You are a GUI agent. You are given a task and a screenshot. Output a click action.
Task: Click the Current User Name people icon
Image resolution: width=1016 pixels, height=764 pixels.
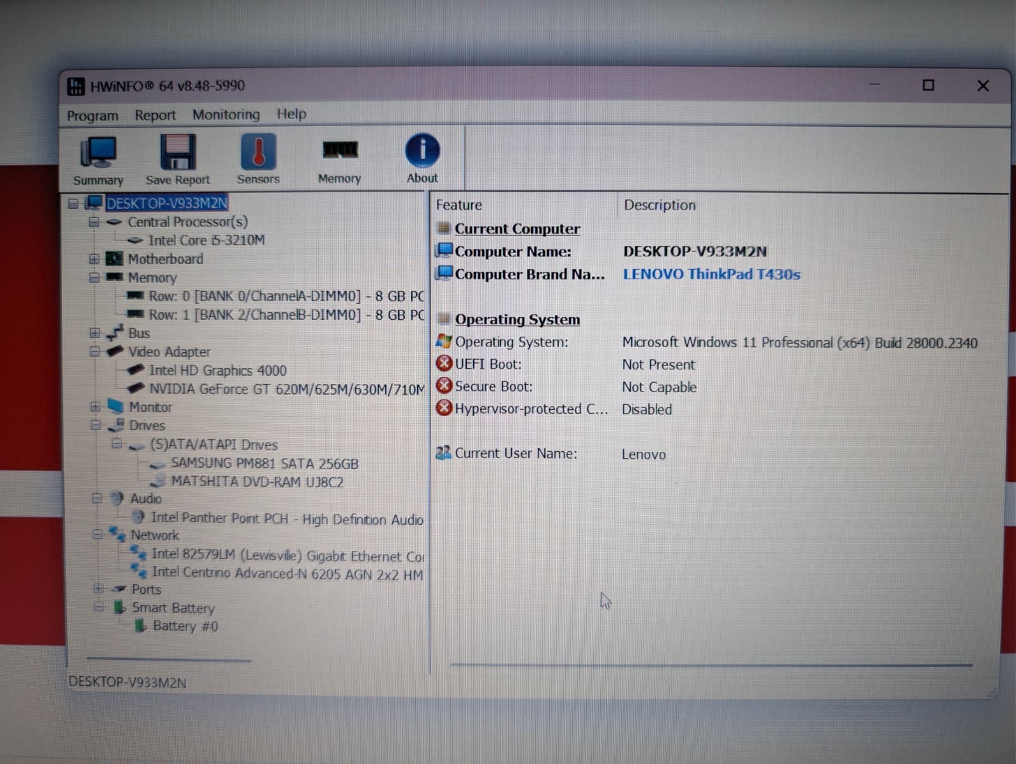click(x=444, y=453)
